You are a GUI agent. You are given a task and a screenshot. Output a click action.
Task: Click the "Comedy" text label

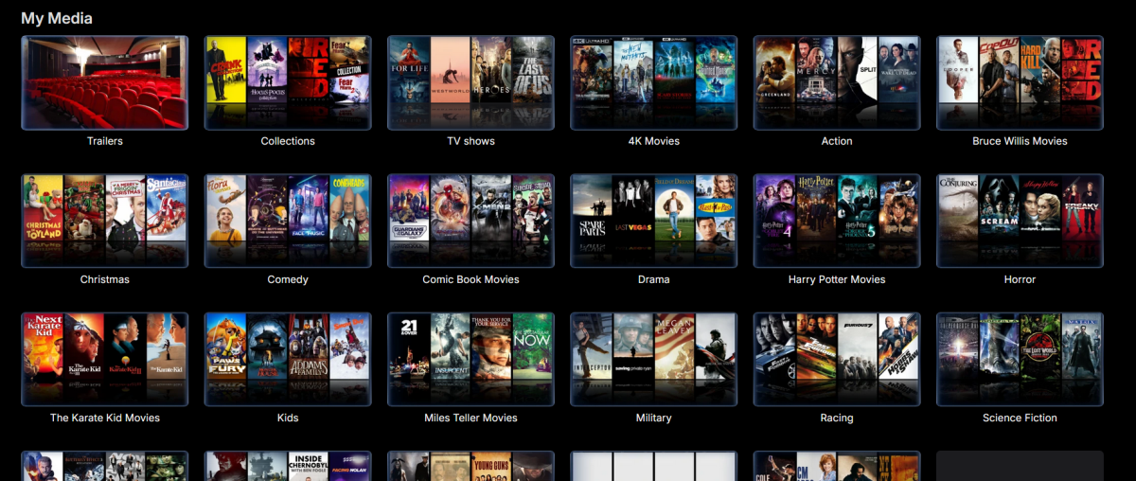[x=288, y=279]
